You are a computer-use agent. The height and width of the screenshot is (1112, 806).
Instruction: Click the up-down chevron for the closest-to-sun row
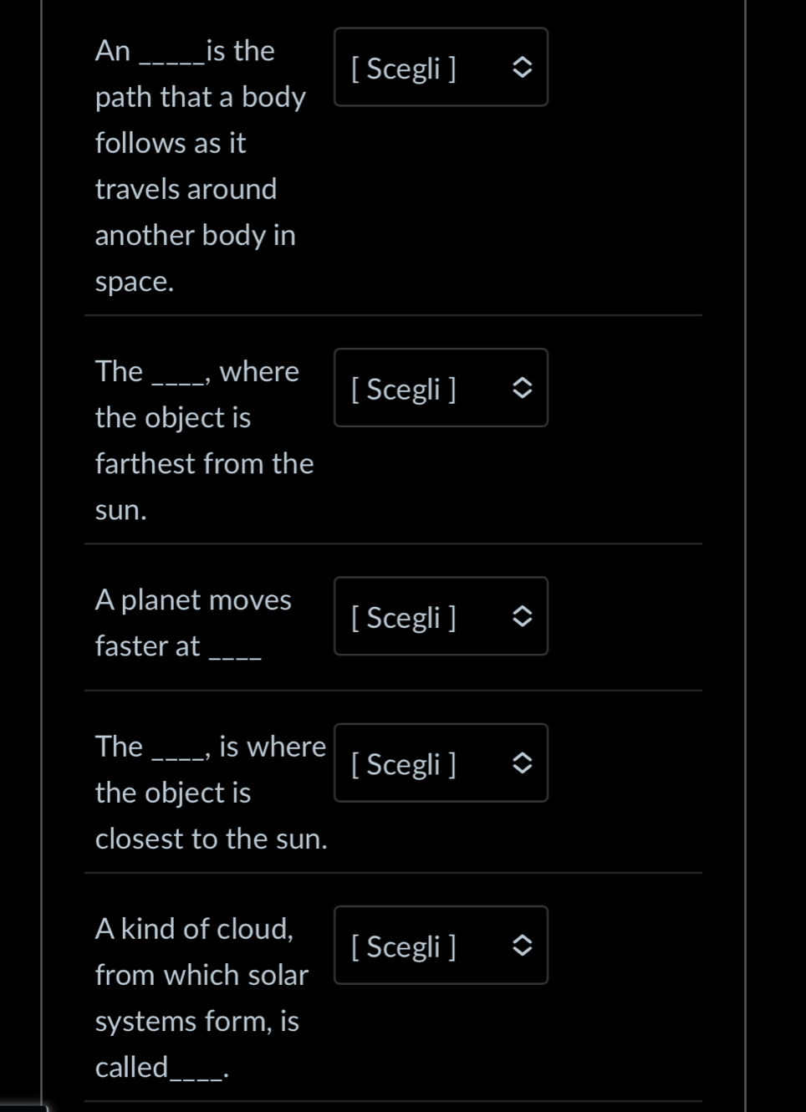coord(522,763)
